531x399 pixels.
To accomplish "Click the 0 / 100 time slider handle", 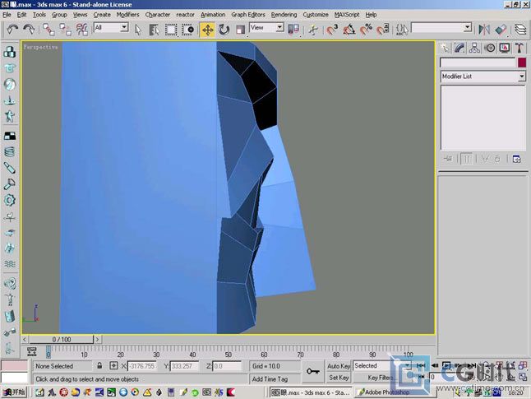I will 62,339.
